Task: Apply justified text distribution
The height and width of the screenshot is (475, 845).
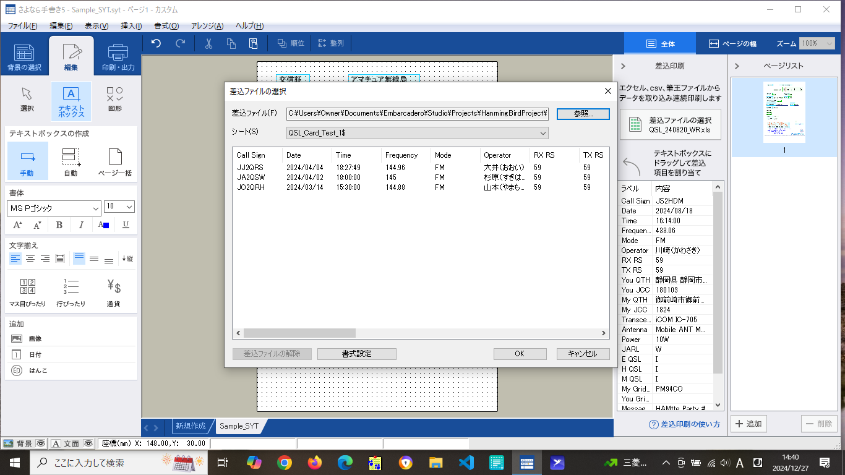Action: tap(60, 259)
